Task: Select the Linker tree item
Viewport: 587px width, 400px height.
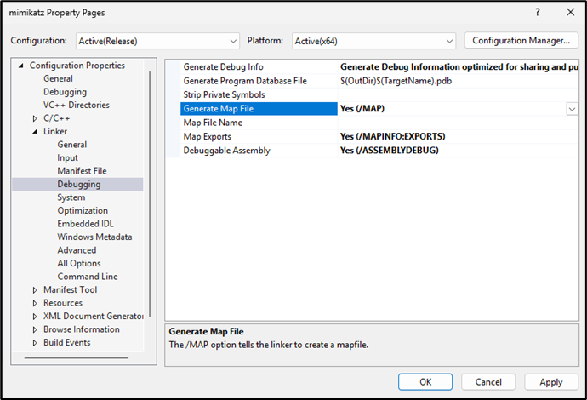Action: 55,131
